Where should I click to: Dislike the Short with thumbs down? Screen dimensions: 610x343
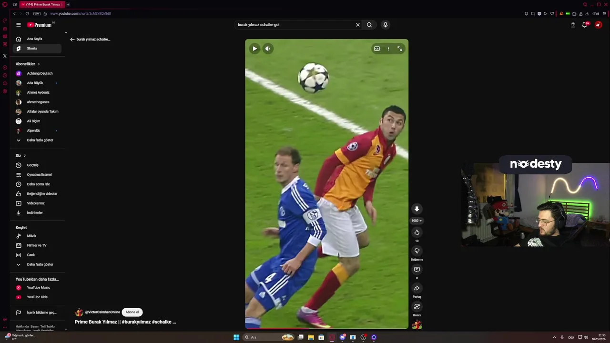click(417, 251)
